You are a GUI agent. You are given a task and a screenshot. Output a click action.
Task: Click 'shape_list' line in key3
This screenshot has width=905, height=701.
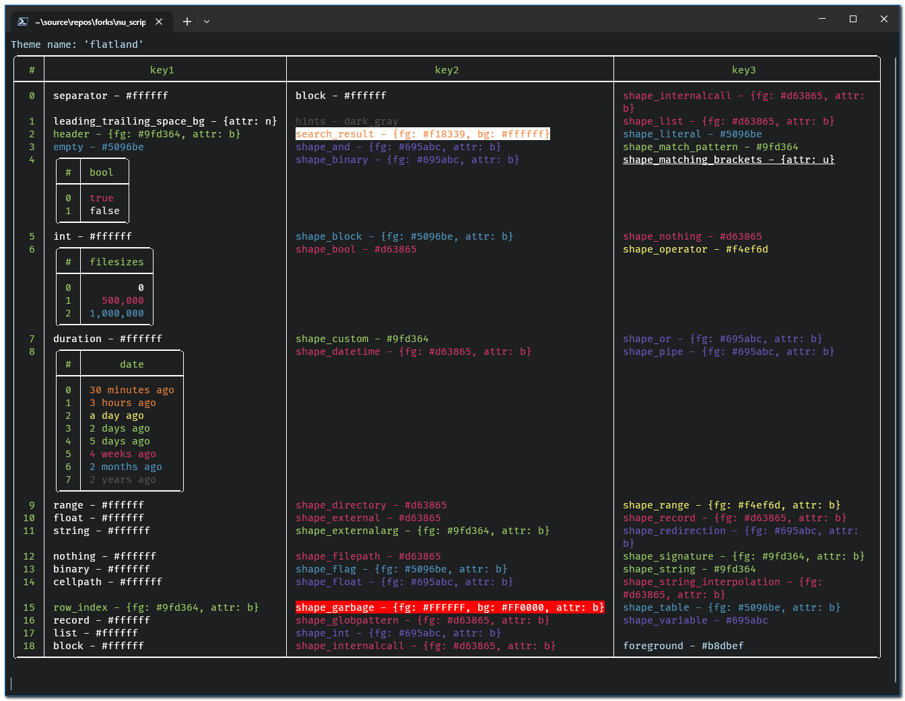[729, 121]
